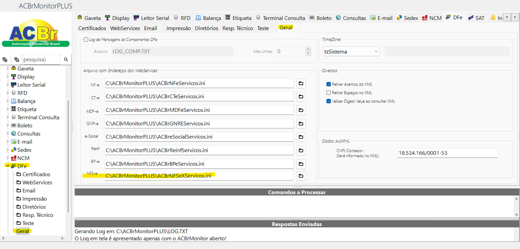Switch to the Leitor Serial top tab

pos(151,18)
